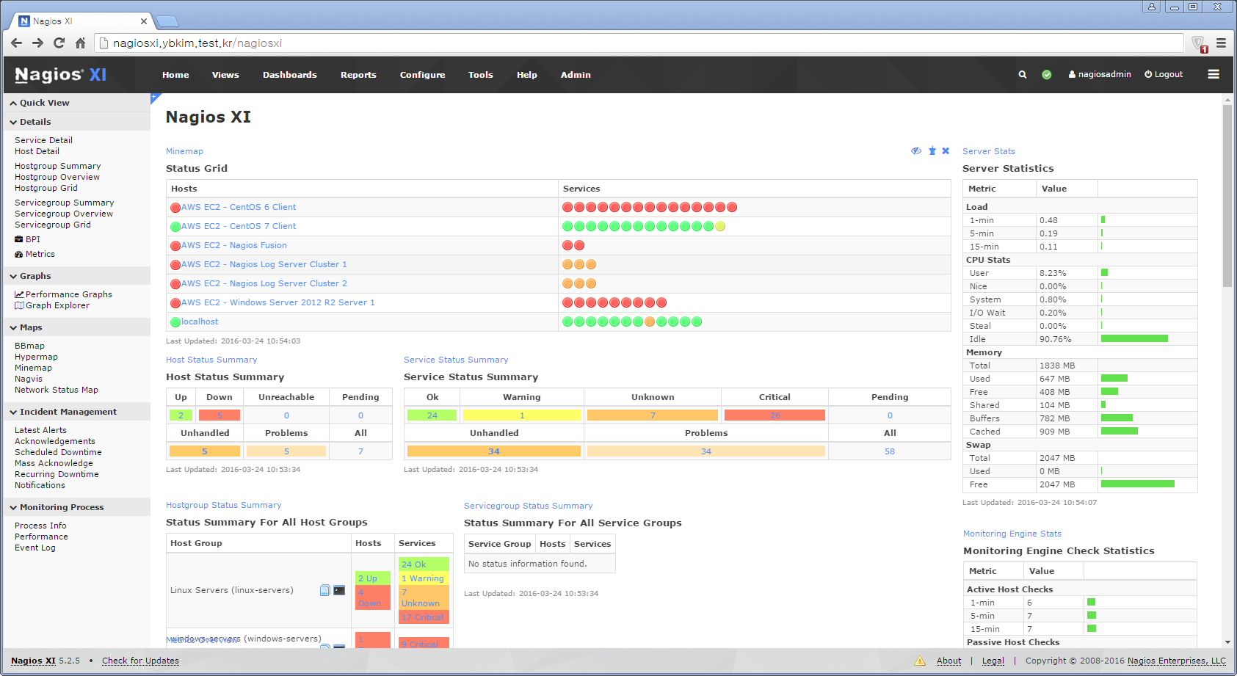Go back using browser back arrow
This screenshot has width=1237, height=676.
coord(16,43)
